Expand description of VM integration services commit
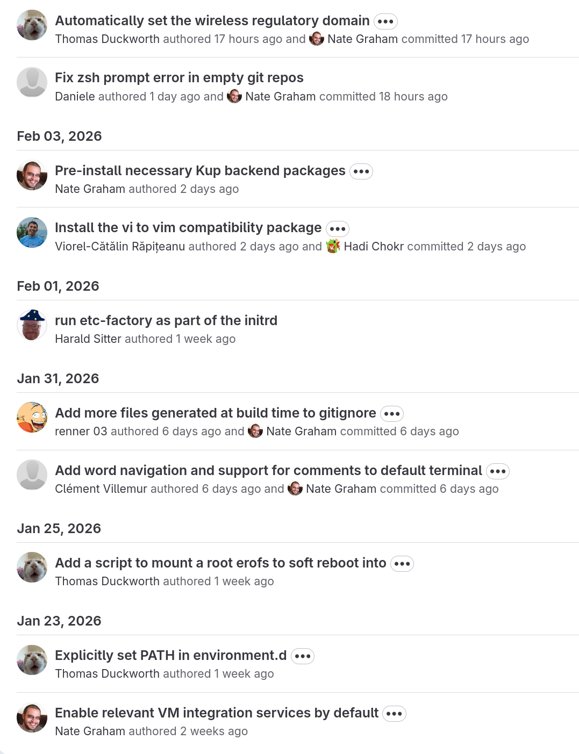The image size is (579, 754). click(x=394, y=714)
